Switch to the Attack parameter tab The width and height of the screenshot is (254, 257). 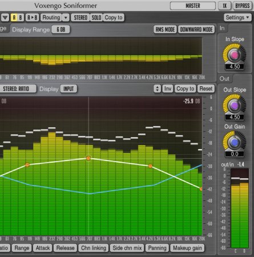[43, 248]
